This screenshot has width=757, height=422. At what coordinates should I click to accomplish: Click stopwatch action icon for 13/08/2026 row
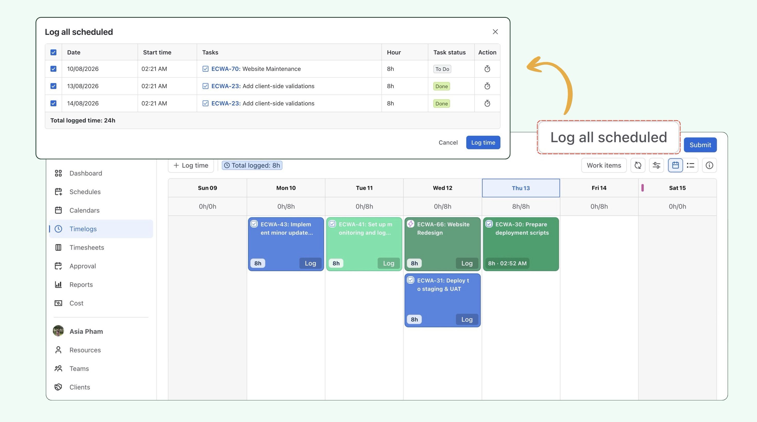(x=487, y=86)
